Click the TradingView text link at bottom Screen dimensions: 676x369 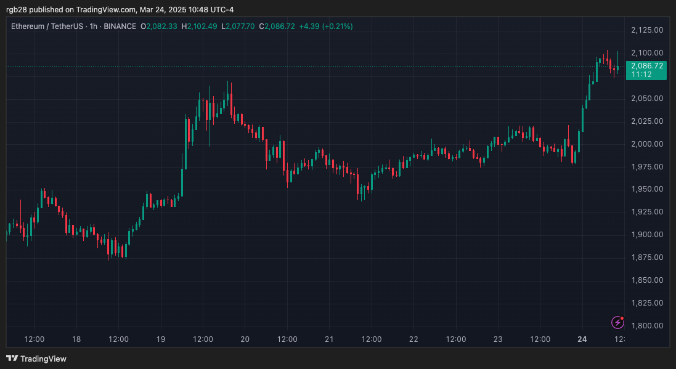click(43, 359)
